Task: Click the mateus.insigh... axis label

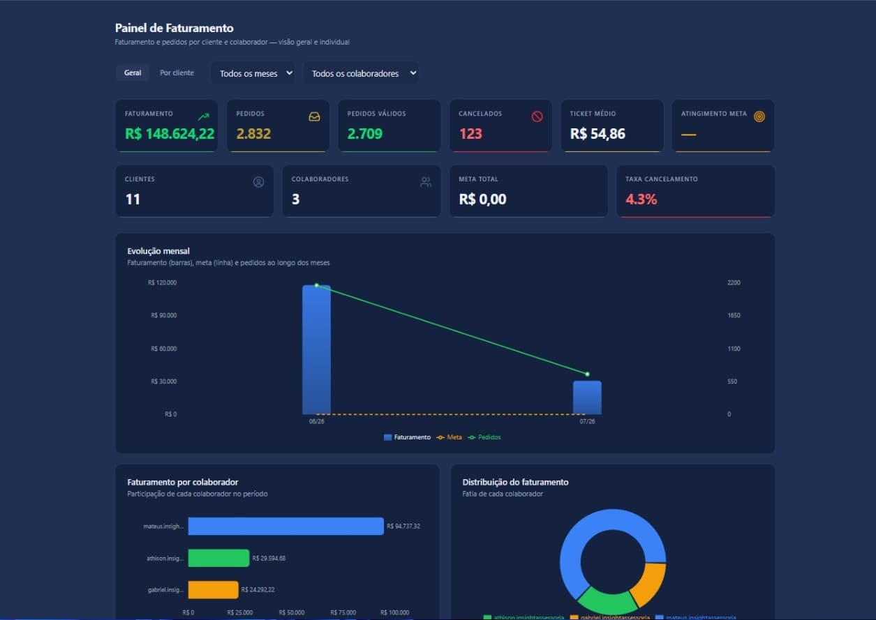Action: 164,527
